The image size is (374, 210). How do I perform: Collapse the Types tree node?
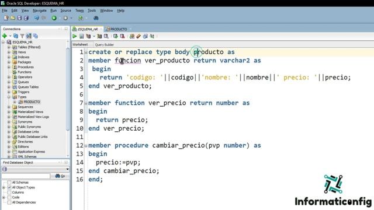point(9,97)
